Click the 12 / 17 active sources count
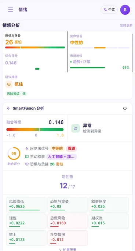The image size is (135, 251). click(x=67, y=186)
